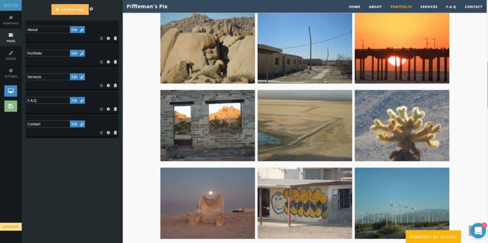This screenshot has width=488, height=243.
Task: Click the Add New Page button
Action: tap(70, 10)
